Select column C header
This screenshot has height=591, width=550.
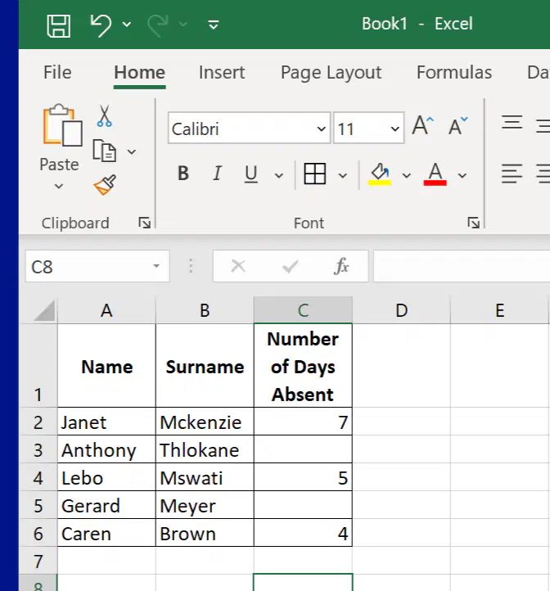click(303, 310)
